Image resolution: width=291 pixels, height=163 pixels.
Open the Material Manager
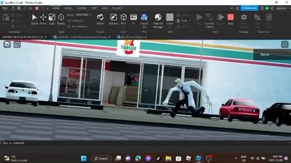pos(158,21)
